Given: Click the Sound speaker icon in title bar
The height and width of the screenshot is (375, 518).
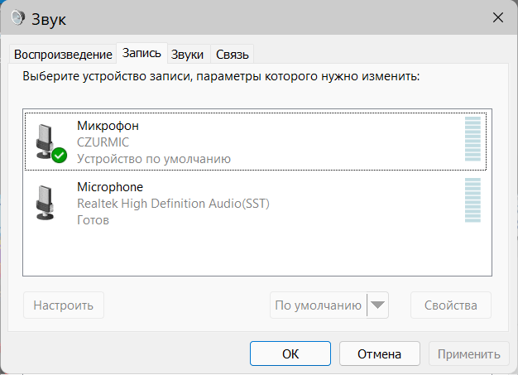Looking at the screenshot, I should tap(20, 17).
